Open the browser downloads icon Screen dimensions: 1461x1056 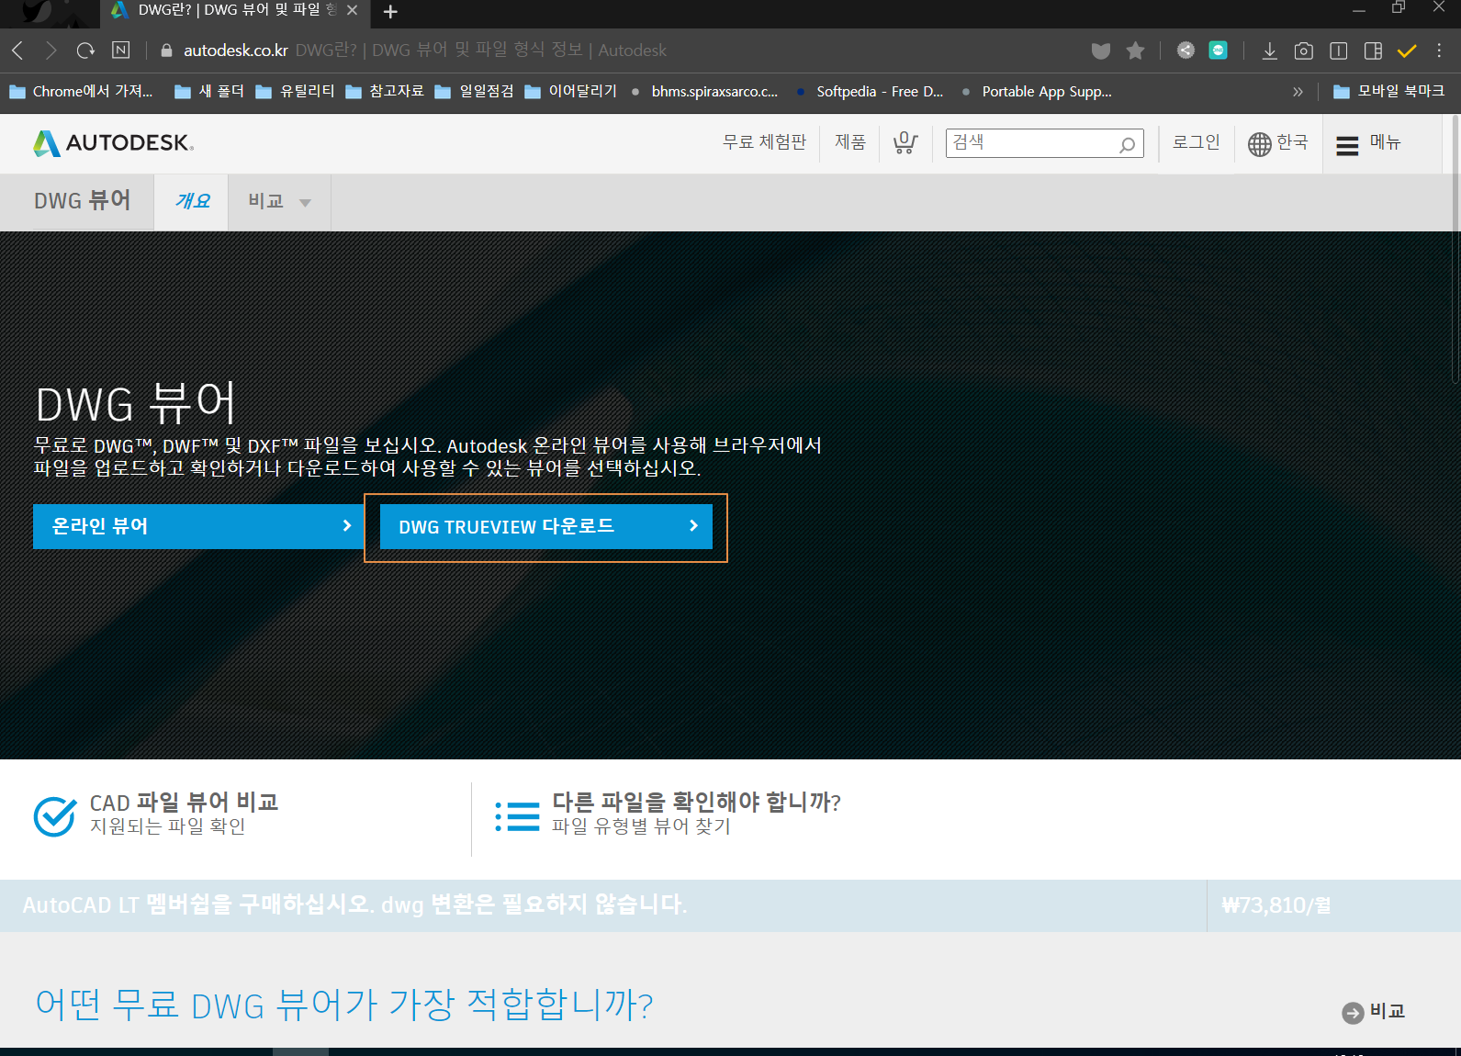[x=1269, y=51]
